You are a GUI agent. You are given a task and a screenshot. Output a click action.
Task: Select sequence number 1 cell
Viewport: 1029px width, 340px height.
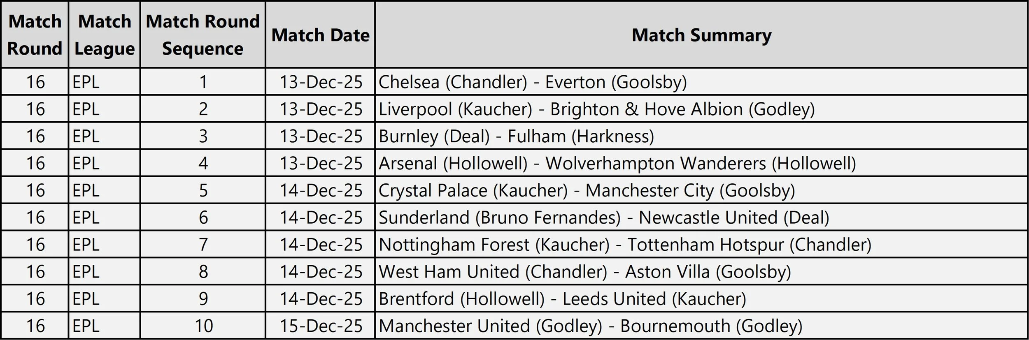pyautogui.click(x=203, y=82)
